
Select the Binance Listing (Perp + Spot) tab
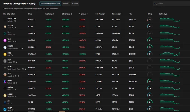coord(50,4)
